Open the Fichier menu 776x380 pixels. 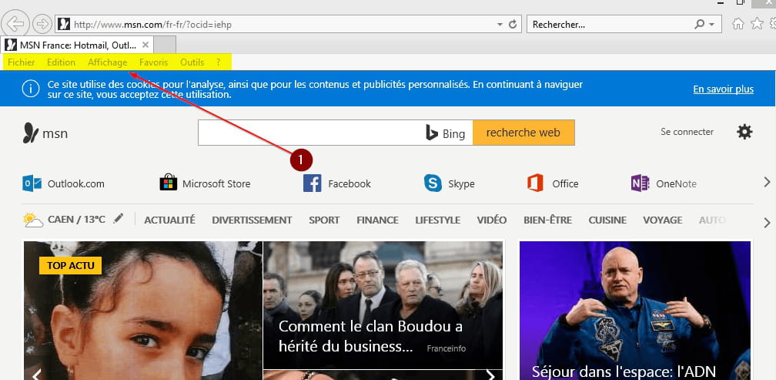(22, 62)
